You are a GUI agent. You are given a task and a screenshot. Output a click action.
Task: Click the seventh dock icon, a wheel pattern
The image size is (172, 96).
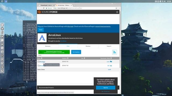tap(2, 48)
